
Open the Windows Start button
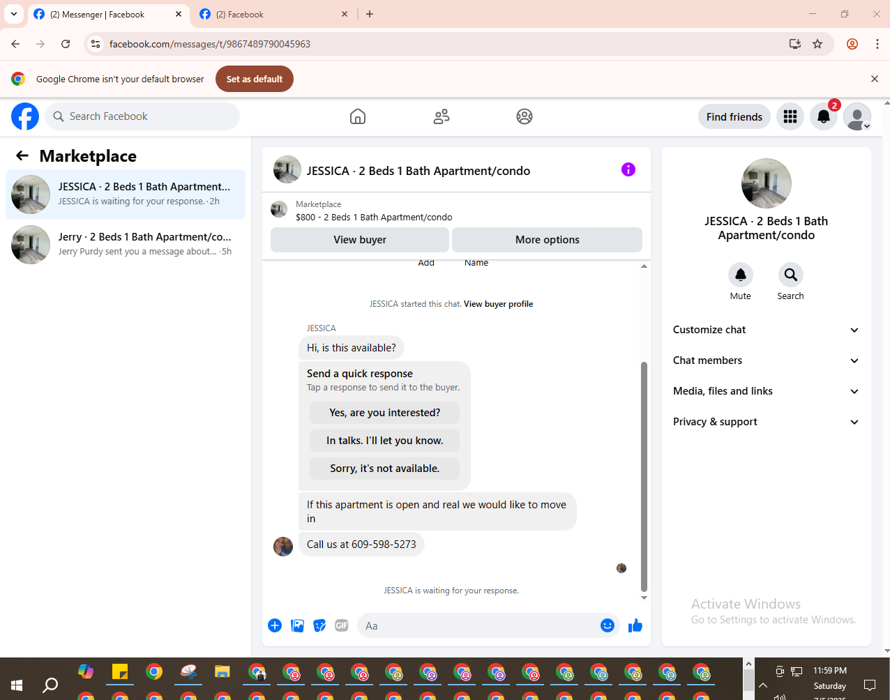tap(17, 685)
